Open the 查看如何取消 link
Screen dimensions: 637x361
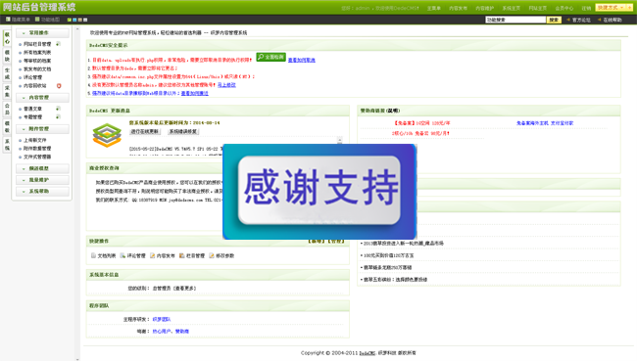(302, 60)
